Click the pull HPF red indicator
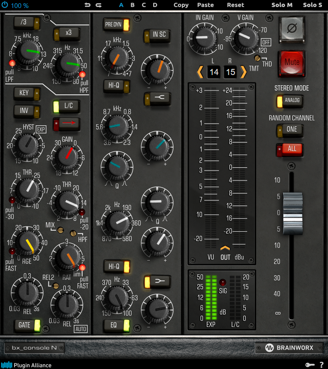Screen dimensions: 328x369 pos(82,75)
